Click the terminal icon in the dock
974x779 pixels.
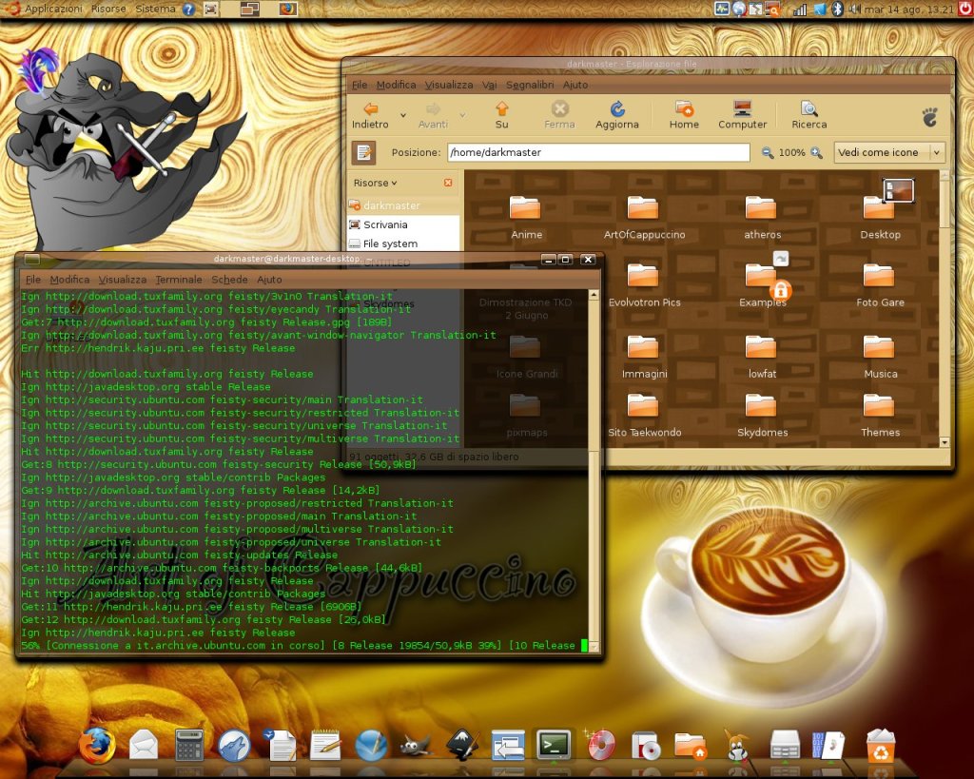554,744
